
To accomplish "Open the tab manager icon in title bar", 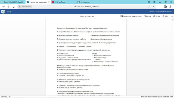I will click(149, 2).
